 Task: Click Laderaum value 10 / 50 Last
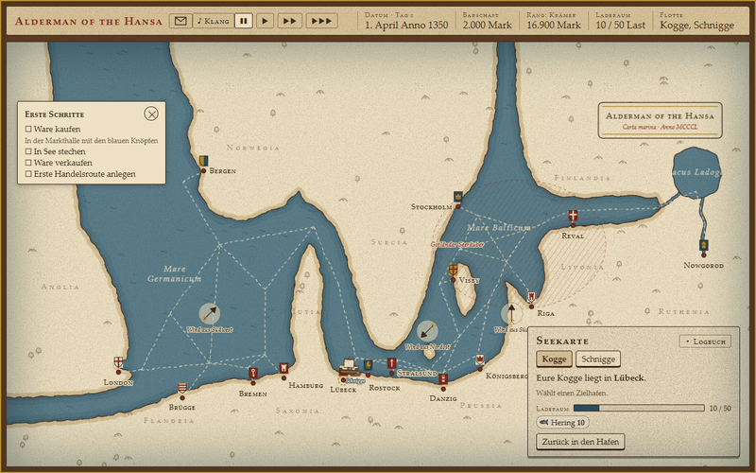tap(620, 26)
